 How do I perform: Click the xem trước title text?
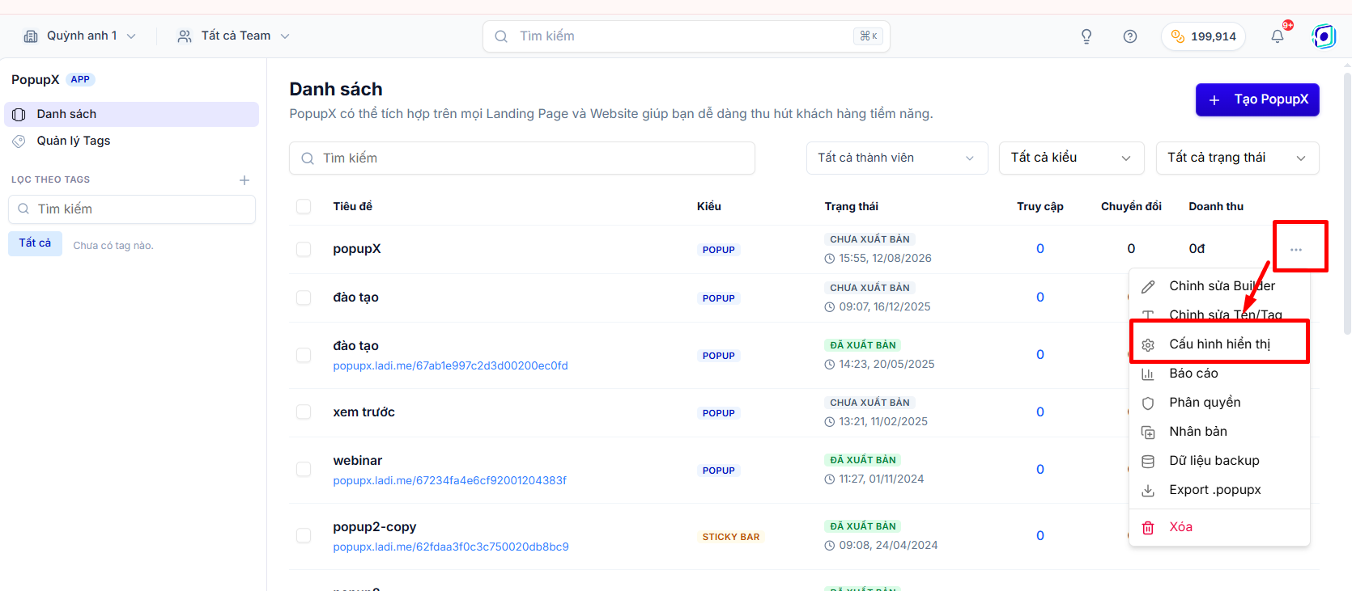point(364,412)
